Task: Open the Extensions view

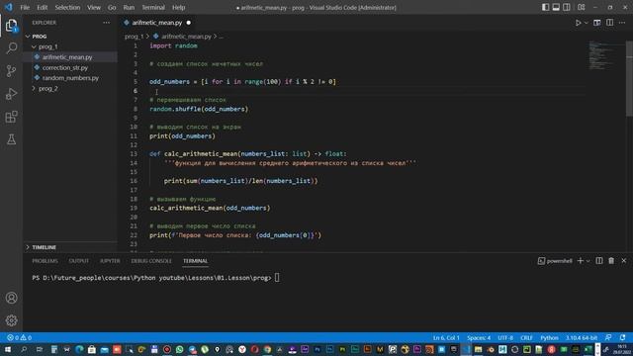Action: click(x=11, y=117)
